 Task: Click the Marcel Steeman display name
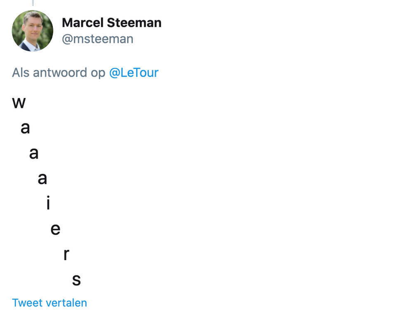point(112,23)
